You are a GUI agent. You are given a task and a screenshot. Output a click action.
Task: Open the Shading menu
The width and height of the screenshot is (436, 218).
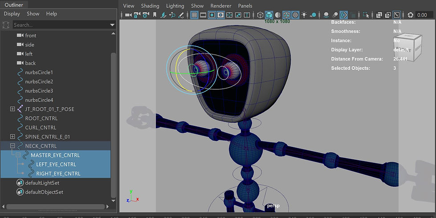pyautogui.click(x=150, y=6)
